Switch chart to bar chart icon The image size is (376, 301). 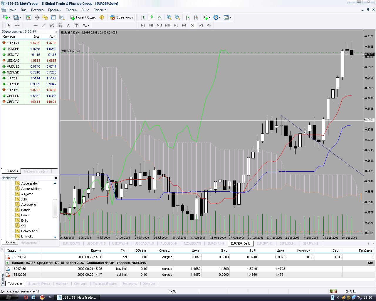point(143,17)
